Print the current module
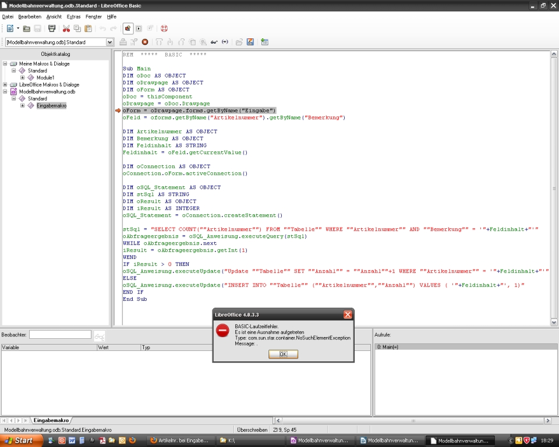Image resolution: width=559 pixels, height=447 pixels. pyautogui.click(x=52, y=29)
